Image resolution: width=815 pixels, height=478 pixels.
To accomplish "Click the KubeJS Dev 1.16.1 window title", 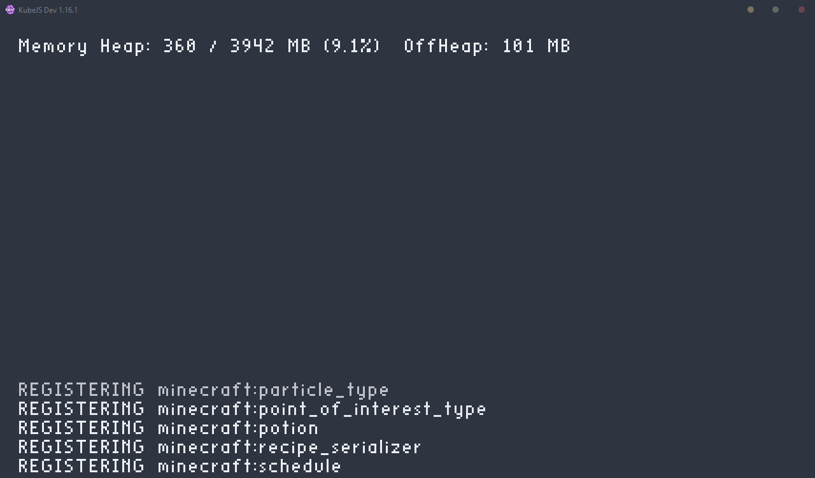I will 48,10.
